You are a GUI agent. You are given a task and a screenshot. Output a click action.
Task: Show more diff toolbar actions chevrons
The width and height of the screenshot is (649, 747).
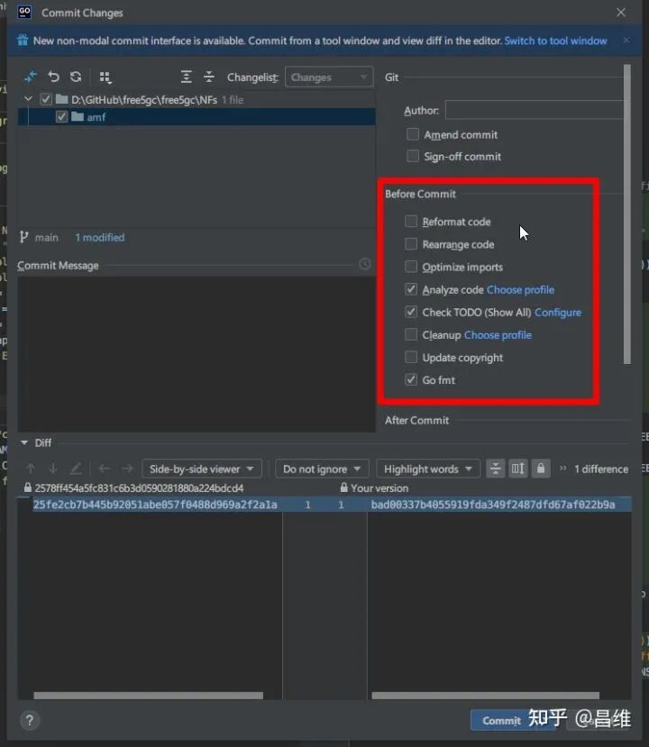tap(562, 469)
